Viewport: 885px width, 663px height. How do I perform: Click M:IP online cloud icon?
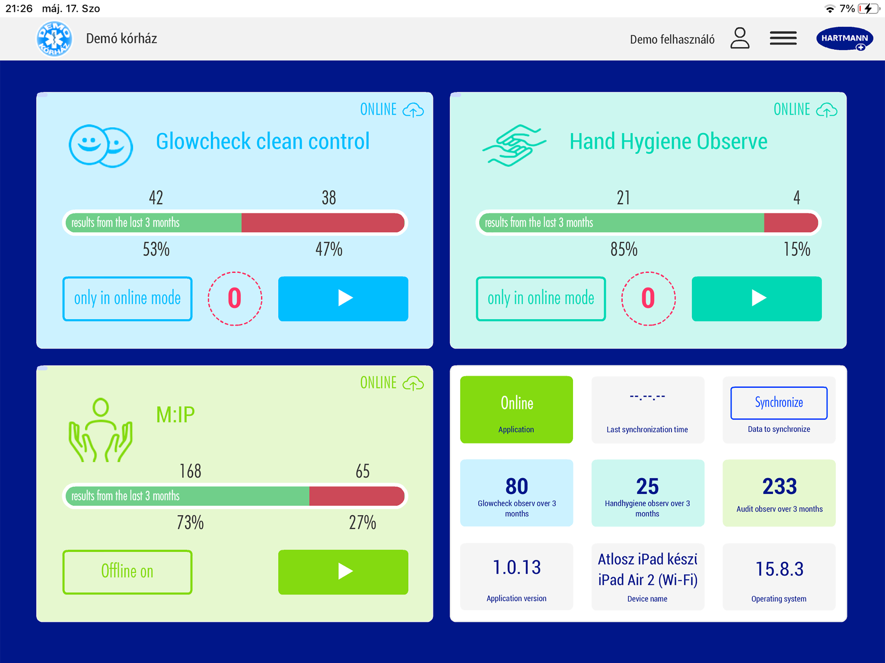413,383
